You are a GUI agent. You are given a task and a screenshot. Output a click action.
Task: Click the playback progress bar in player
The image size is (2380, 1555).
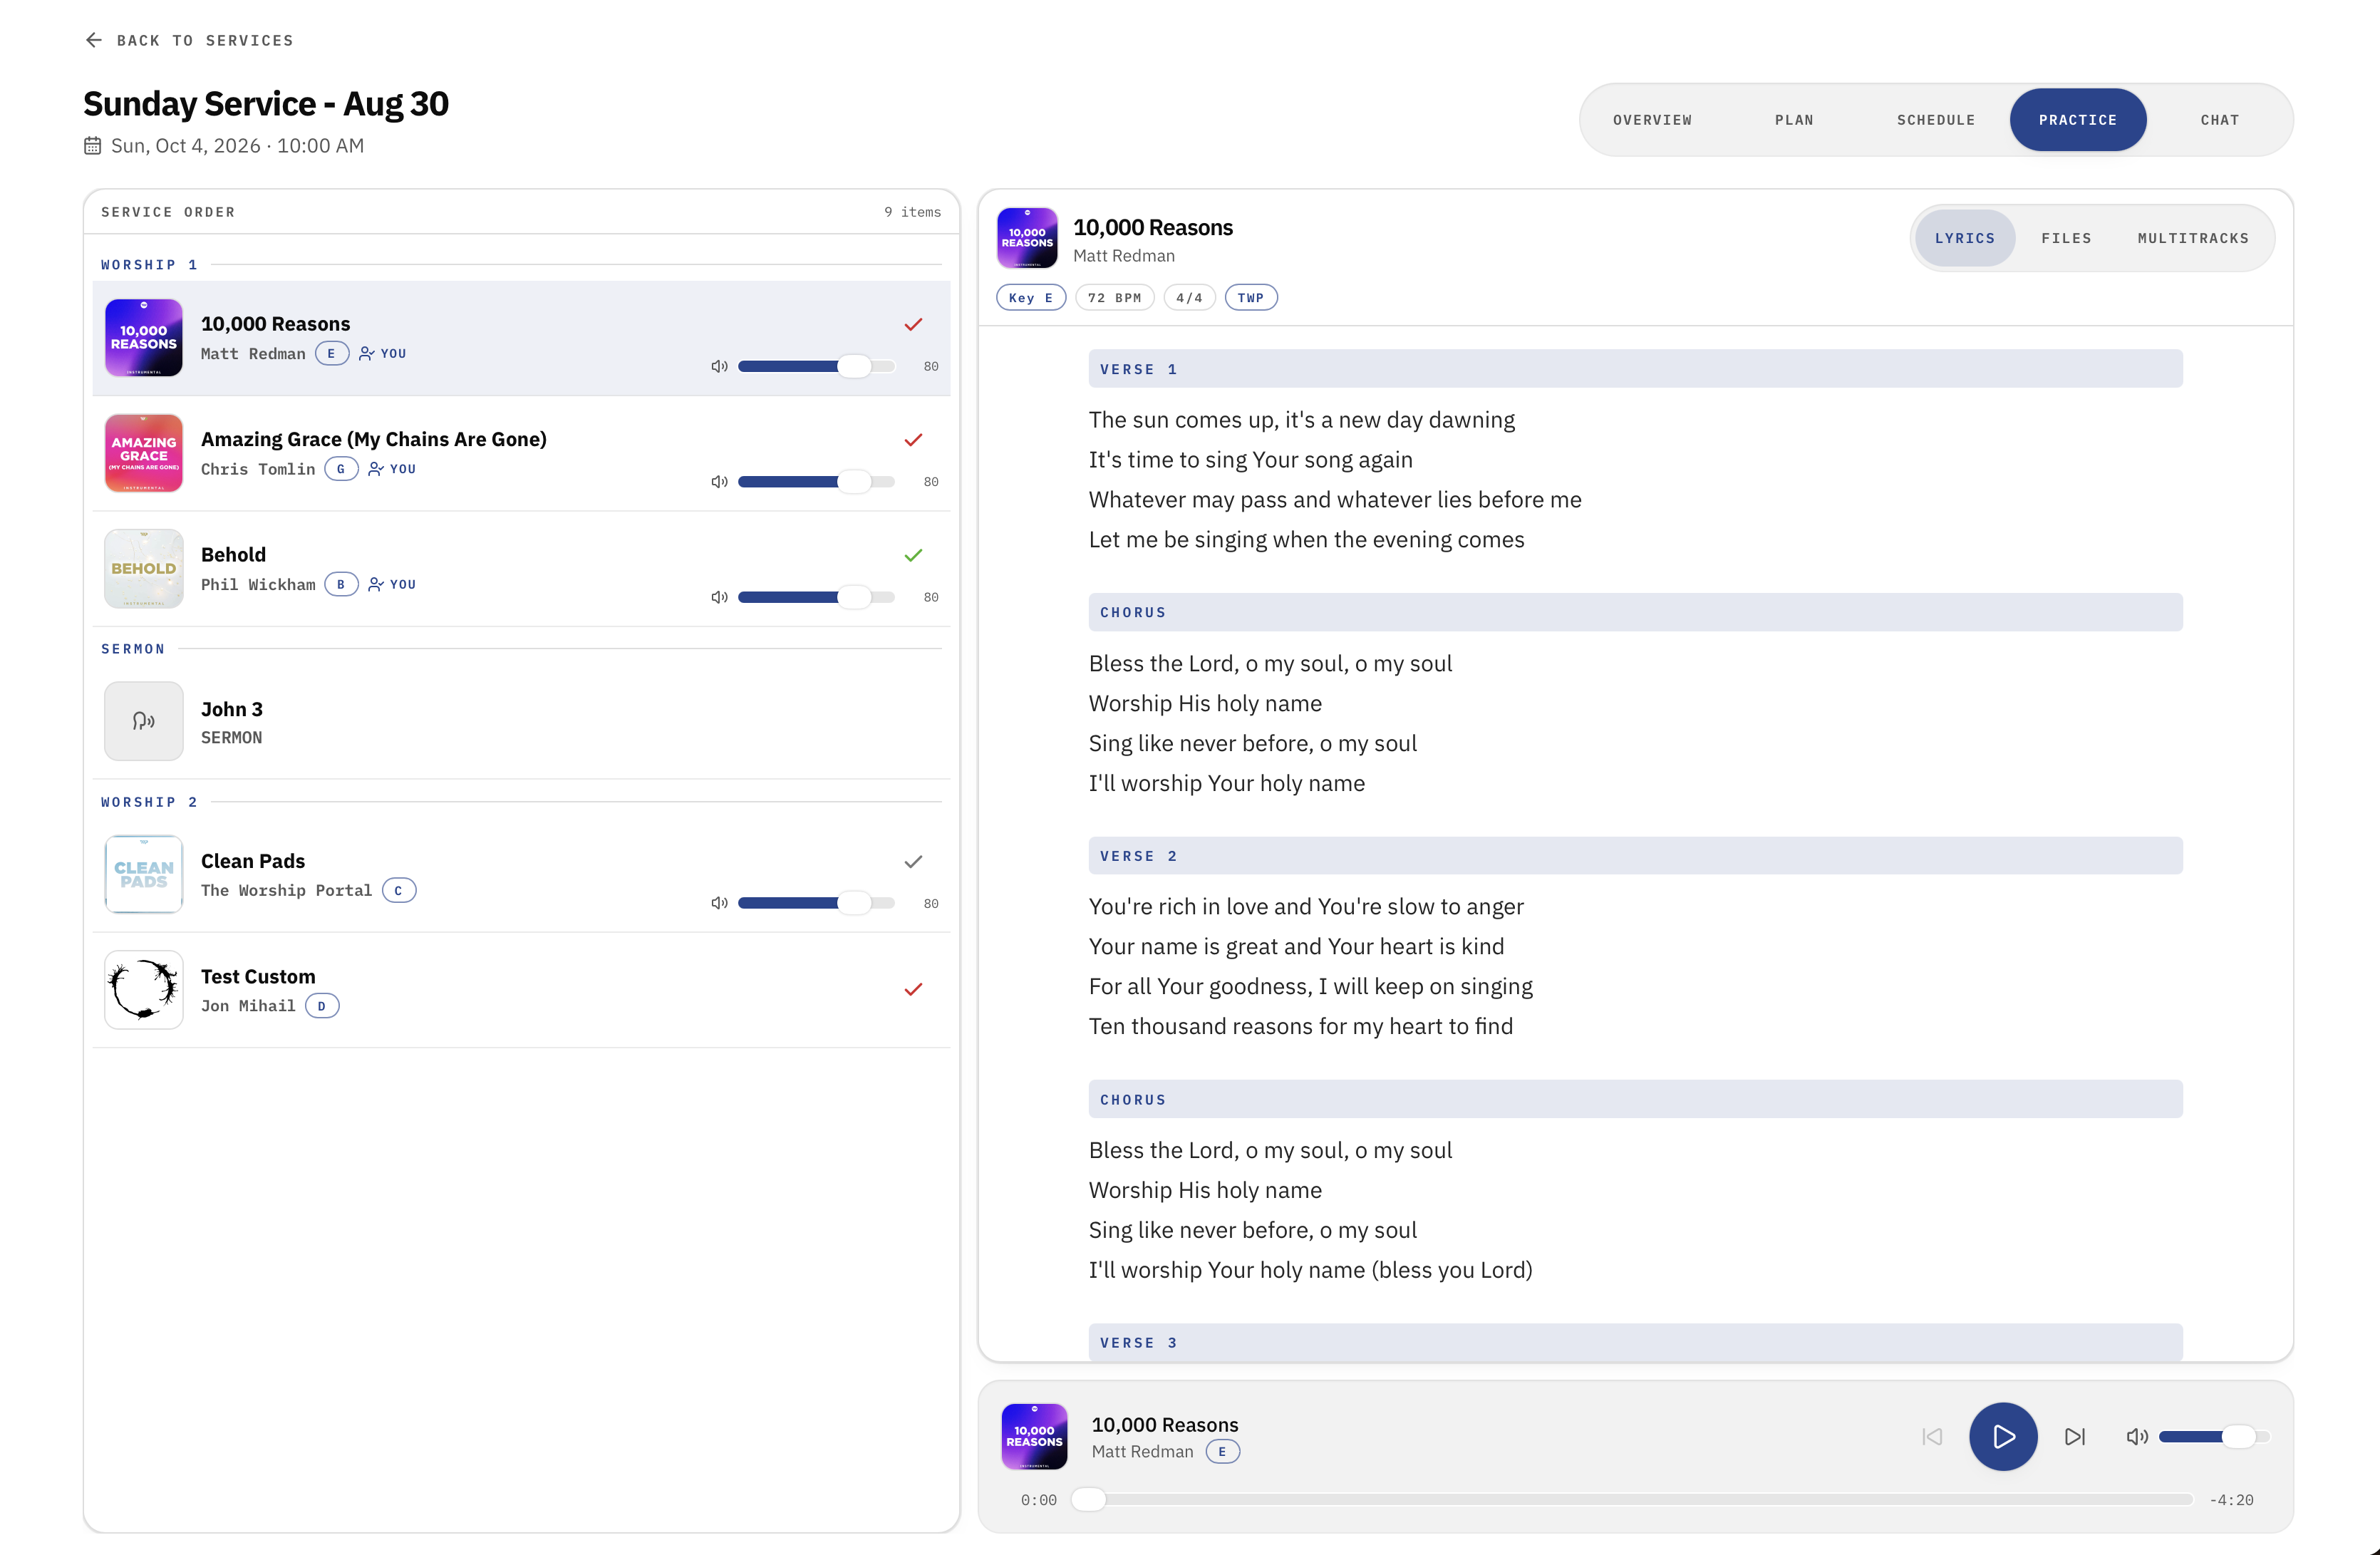[x=1632, y=1500]
